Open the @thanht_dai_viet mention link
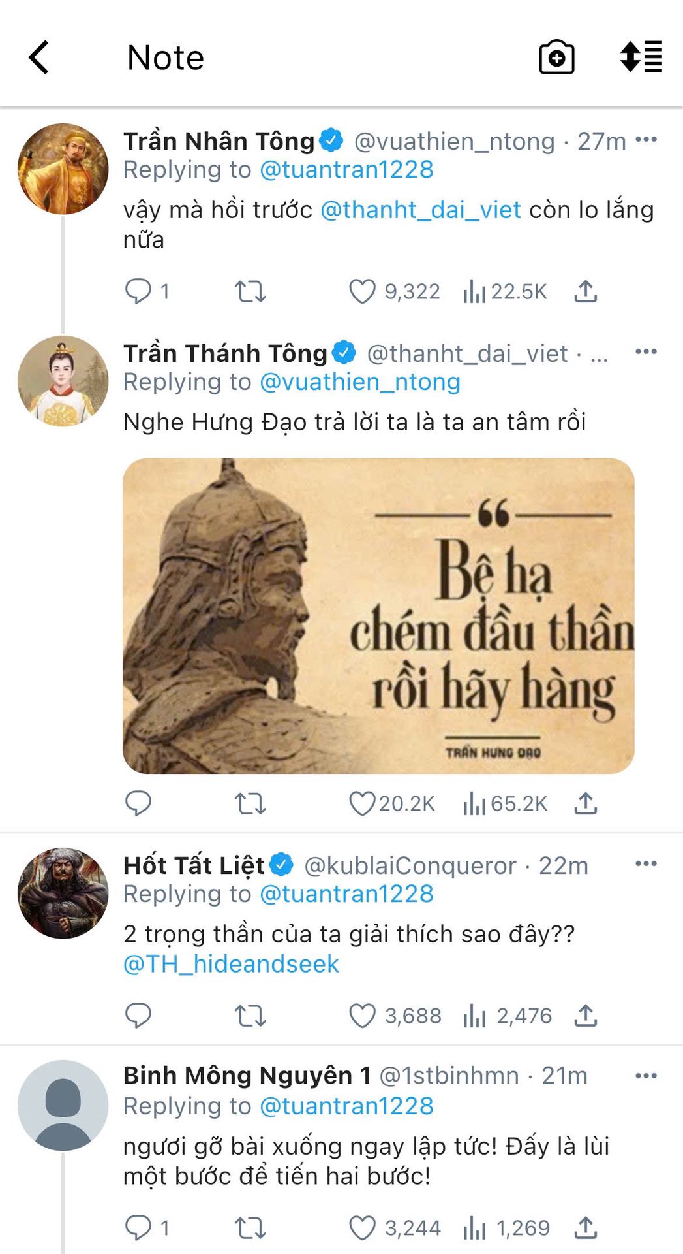683x1254 pixels. point(421,210)
